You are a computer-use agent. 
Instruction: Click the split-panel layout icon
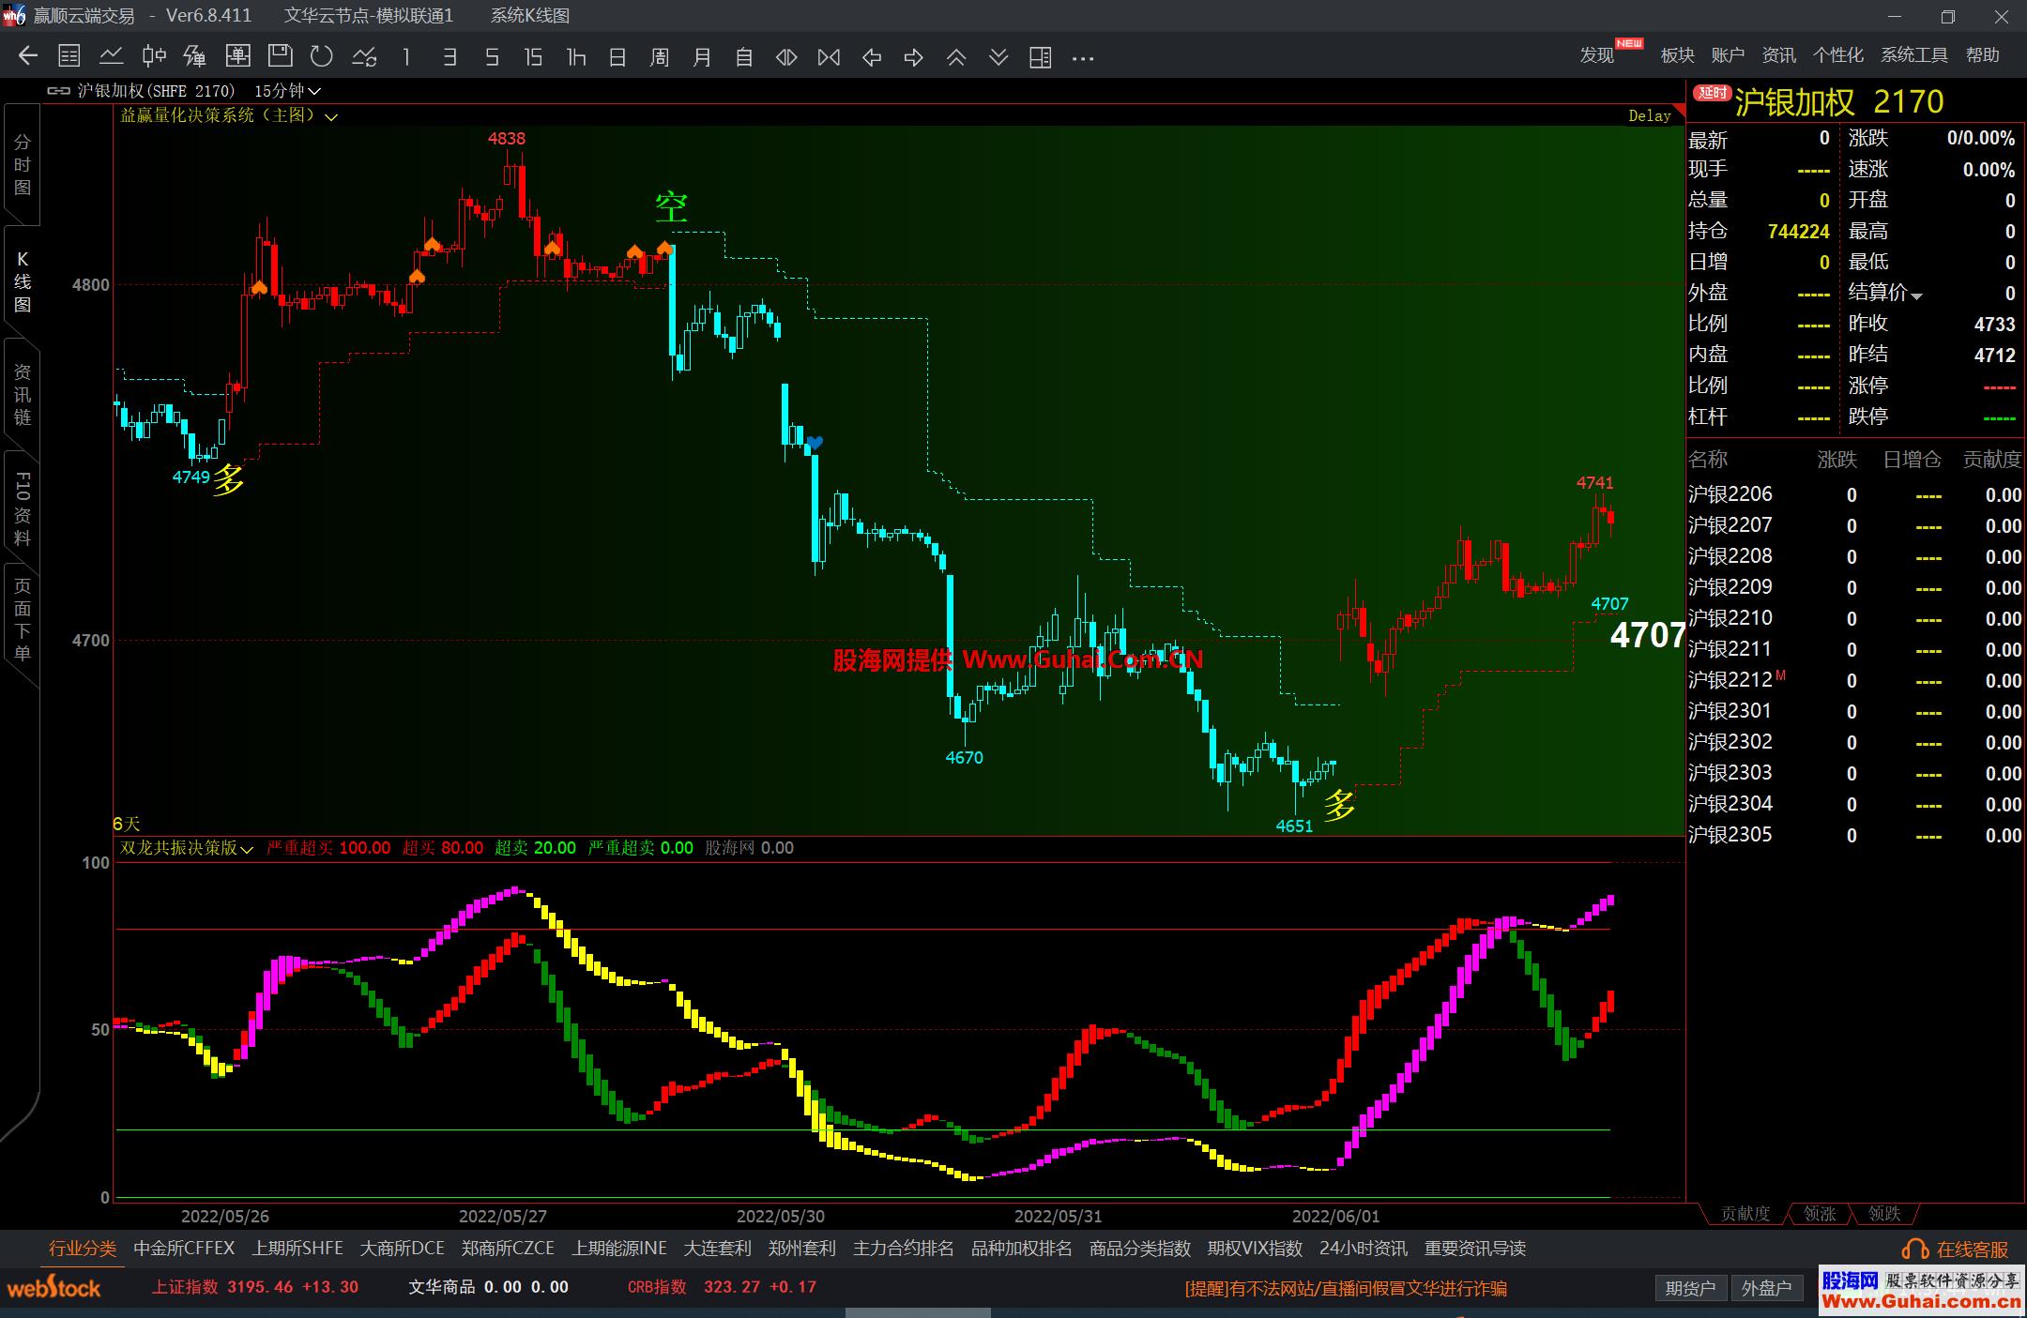[x=1040, y=57]
